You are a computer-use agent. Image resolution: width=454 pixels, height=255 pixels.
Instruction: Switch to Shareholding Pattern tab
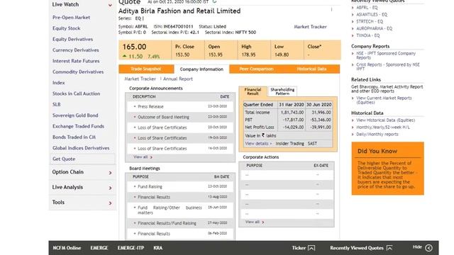282,91
